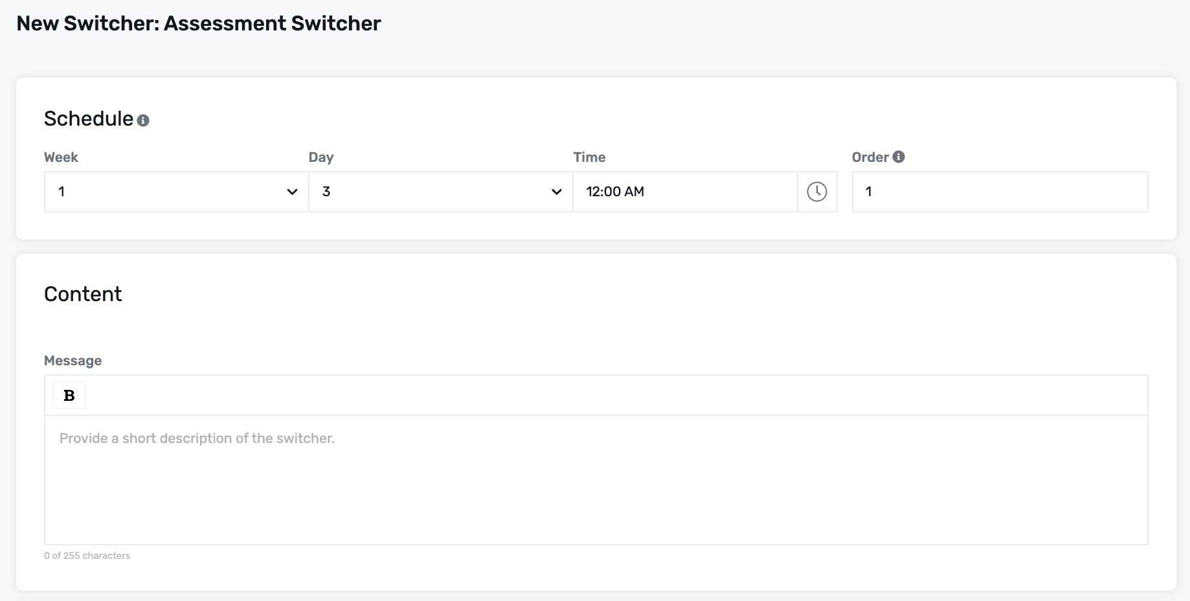Open the Day dropdown
Screen dimensions: 1190x601
[440, 192]
